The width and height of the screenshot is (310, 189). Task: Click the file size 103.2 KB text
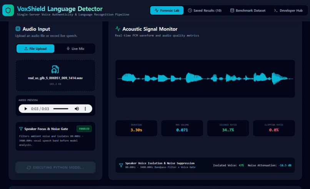[55, 84]
